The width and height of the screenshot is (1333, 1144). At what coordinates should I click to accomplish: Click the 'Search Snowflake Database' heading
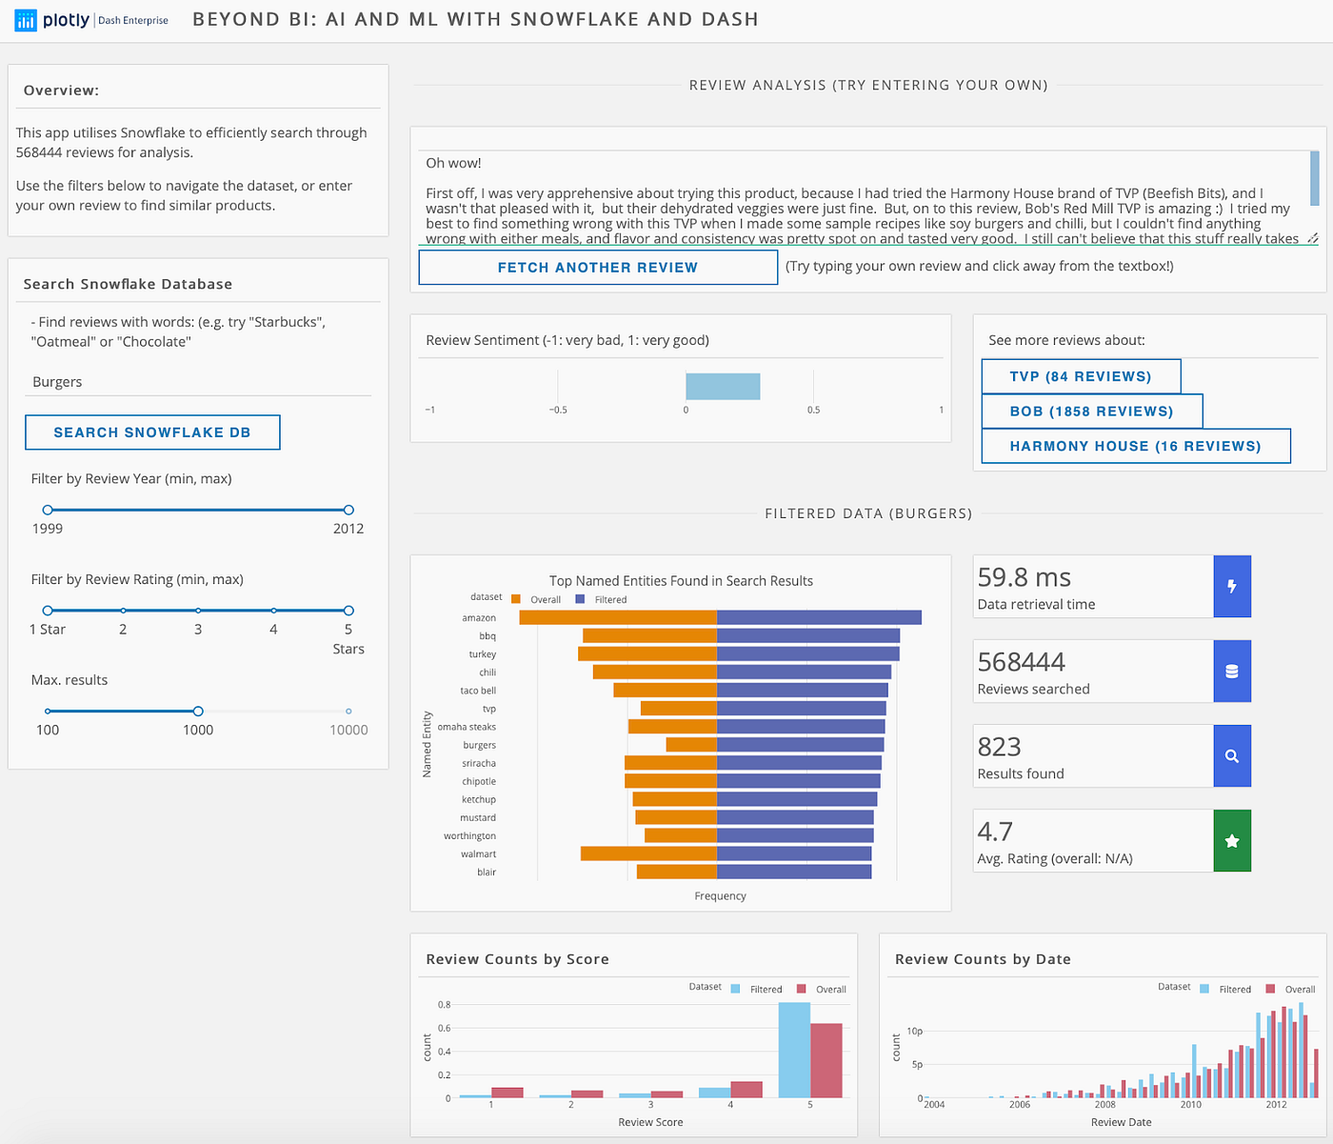click(x=128, y=284)
